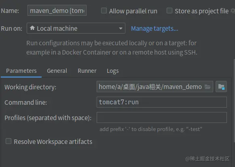Click the Resolve Workspace artifacts label
Viewport: 235px width, 167px height.
[53, 142]
